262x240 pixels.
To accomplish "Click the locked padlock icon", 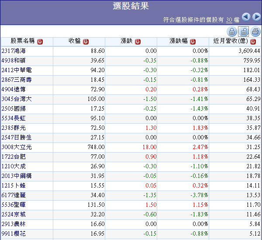I will point(232,31).
